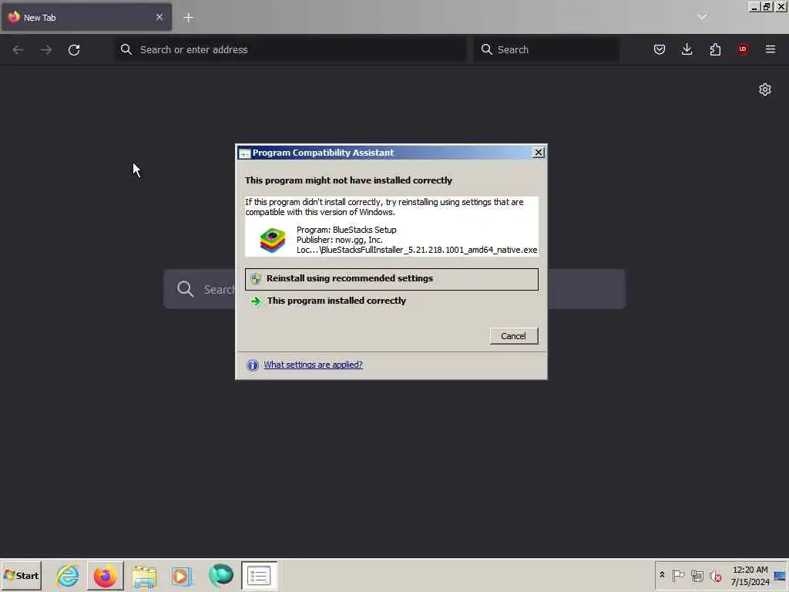Click the New Tab page center search field
Image resolution: width=789 pixels, height=592 pixels.
tap(394, 289)
